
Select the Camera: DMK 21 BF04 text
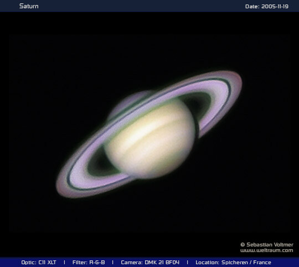pyautogui.click(x=150, y=263)
